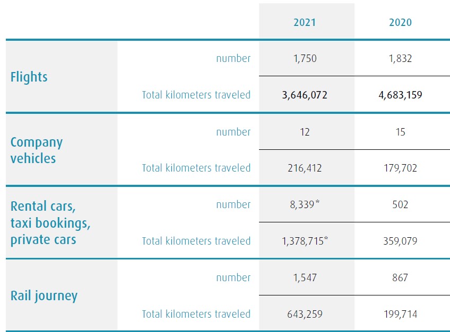Click rail journey 2020 number 867

(400, 277)
